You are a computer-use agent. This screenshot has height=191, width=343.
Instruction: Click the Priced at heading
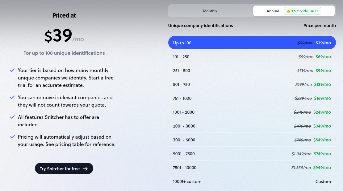[64, 15]
